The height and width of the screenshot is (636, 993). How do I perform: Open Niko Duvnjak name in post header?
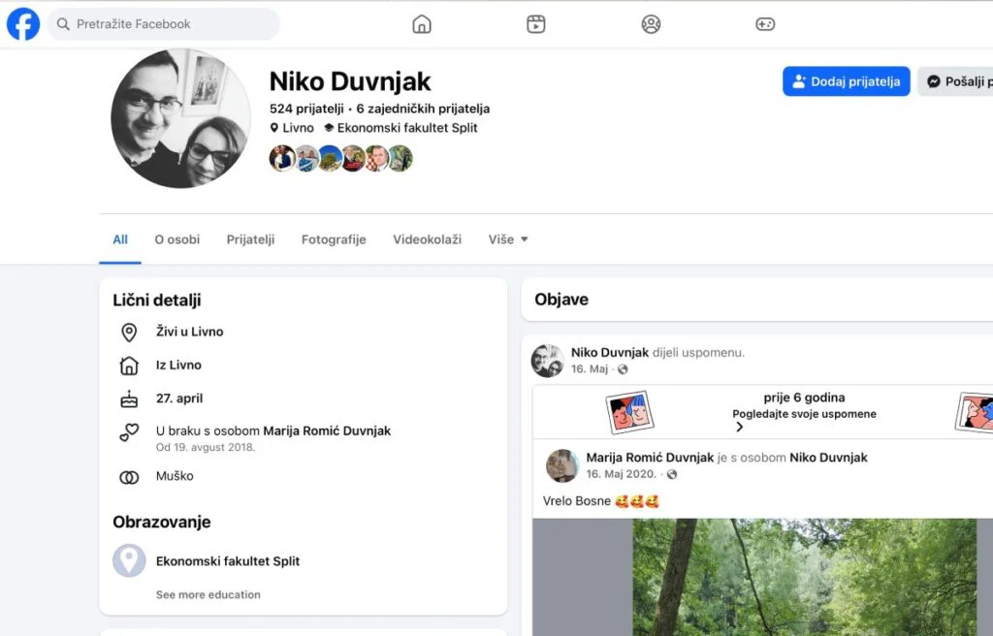(610, 352)
